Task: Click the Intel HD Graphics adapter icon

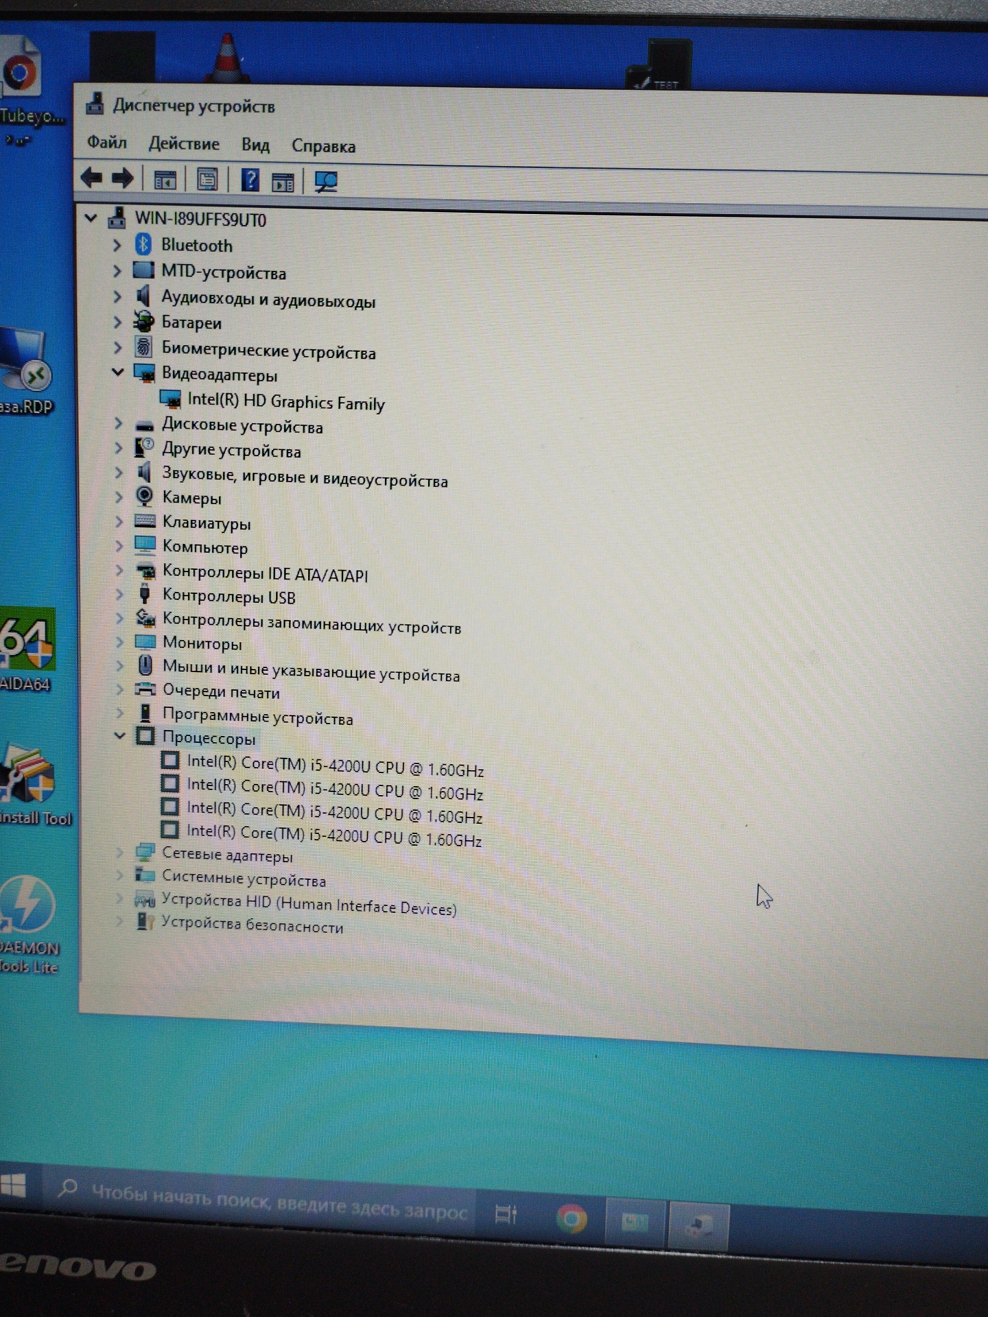Action: coord(169,399)
